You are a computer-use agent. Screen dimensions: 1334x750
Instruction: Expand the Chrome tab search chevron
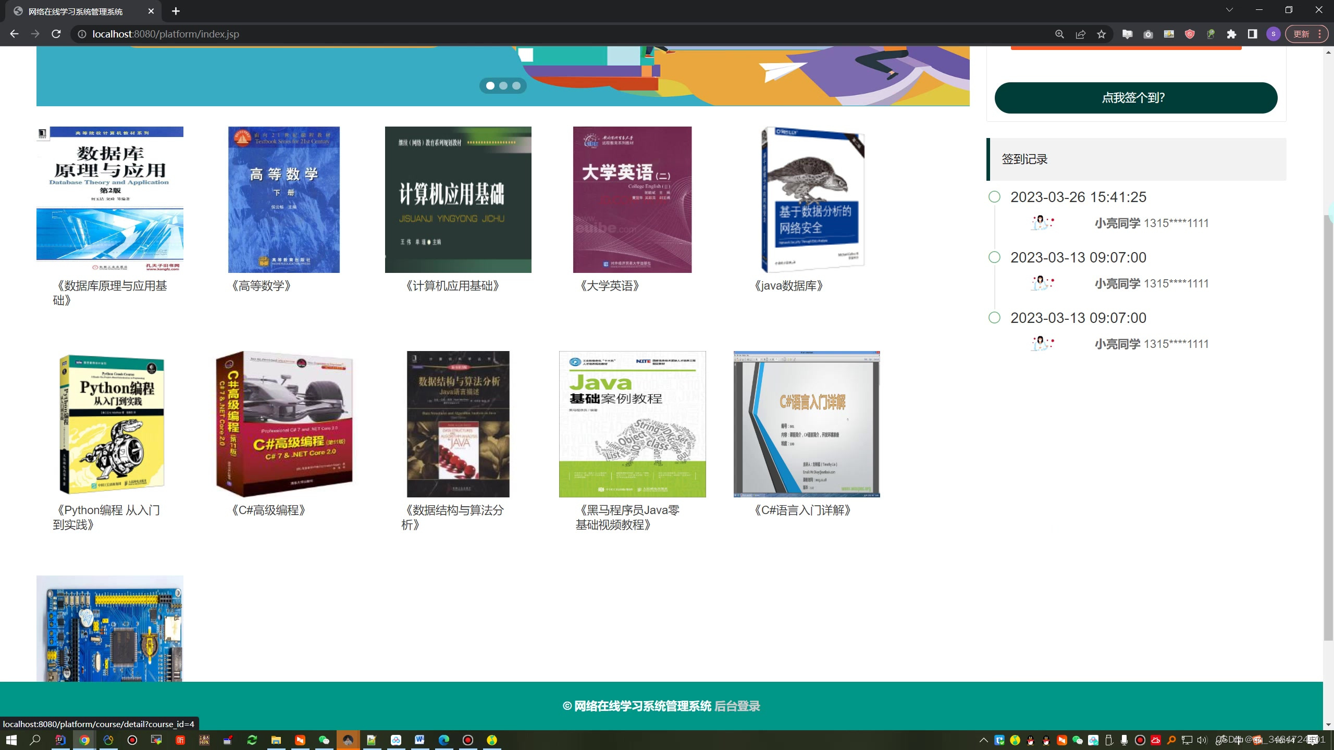tap(1229, 10)
